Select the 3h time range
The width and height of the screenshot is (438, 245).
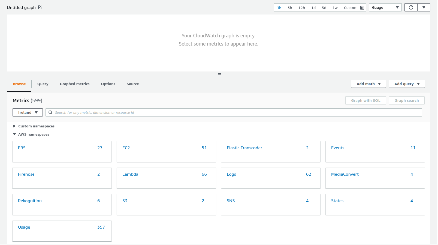pyautogui.click(x=290, y=8)
